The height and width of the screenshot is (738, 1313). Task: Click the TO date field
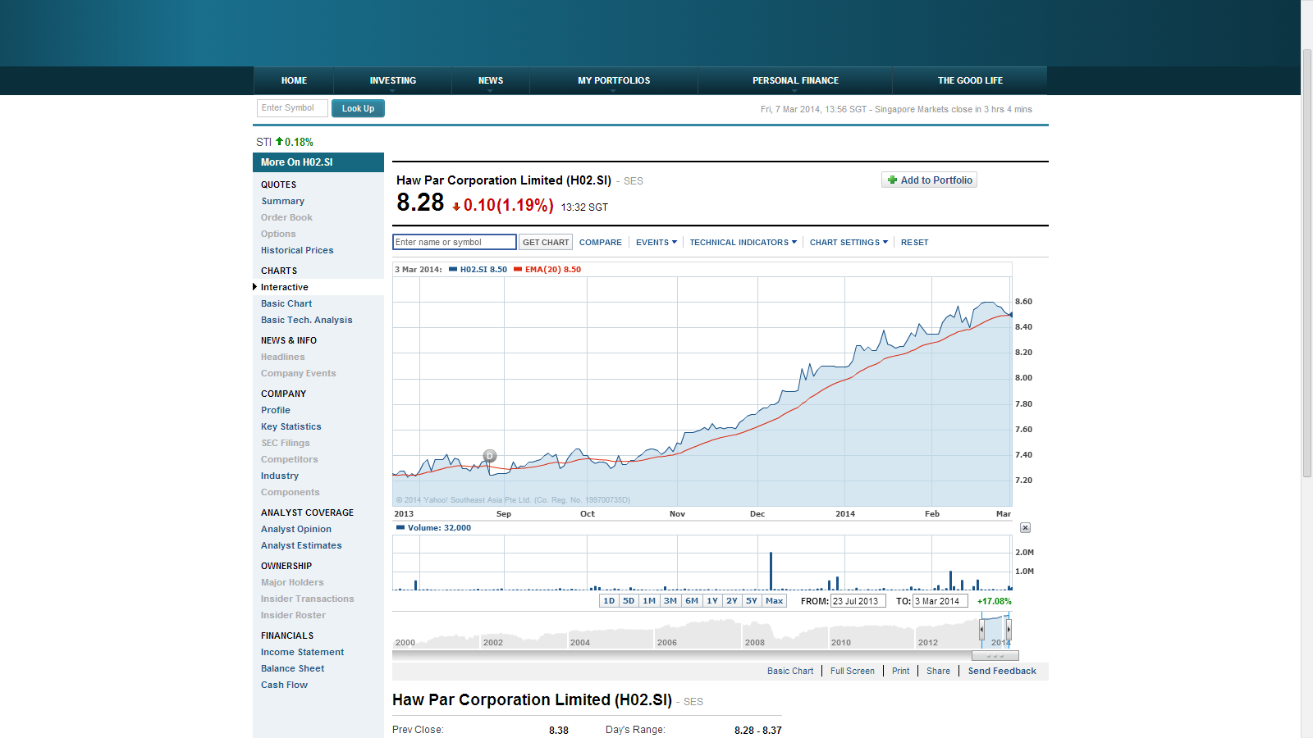tap(940, 601)
